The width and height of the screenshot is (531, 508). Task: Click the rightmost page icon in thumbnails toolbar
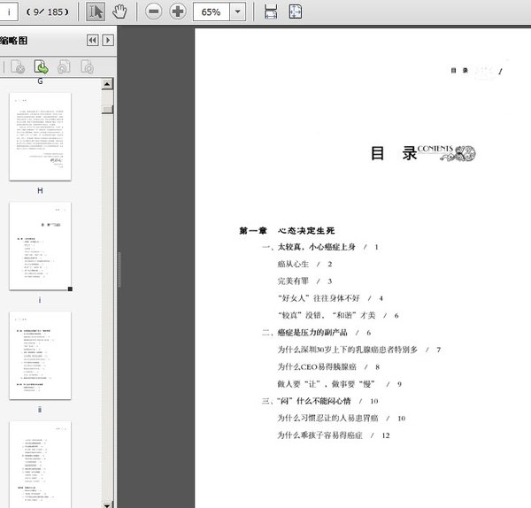pyautogui.click(x=87, y=66)
